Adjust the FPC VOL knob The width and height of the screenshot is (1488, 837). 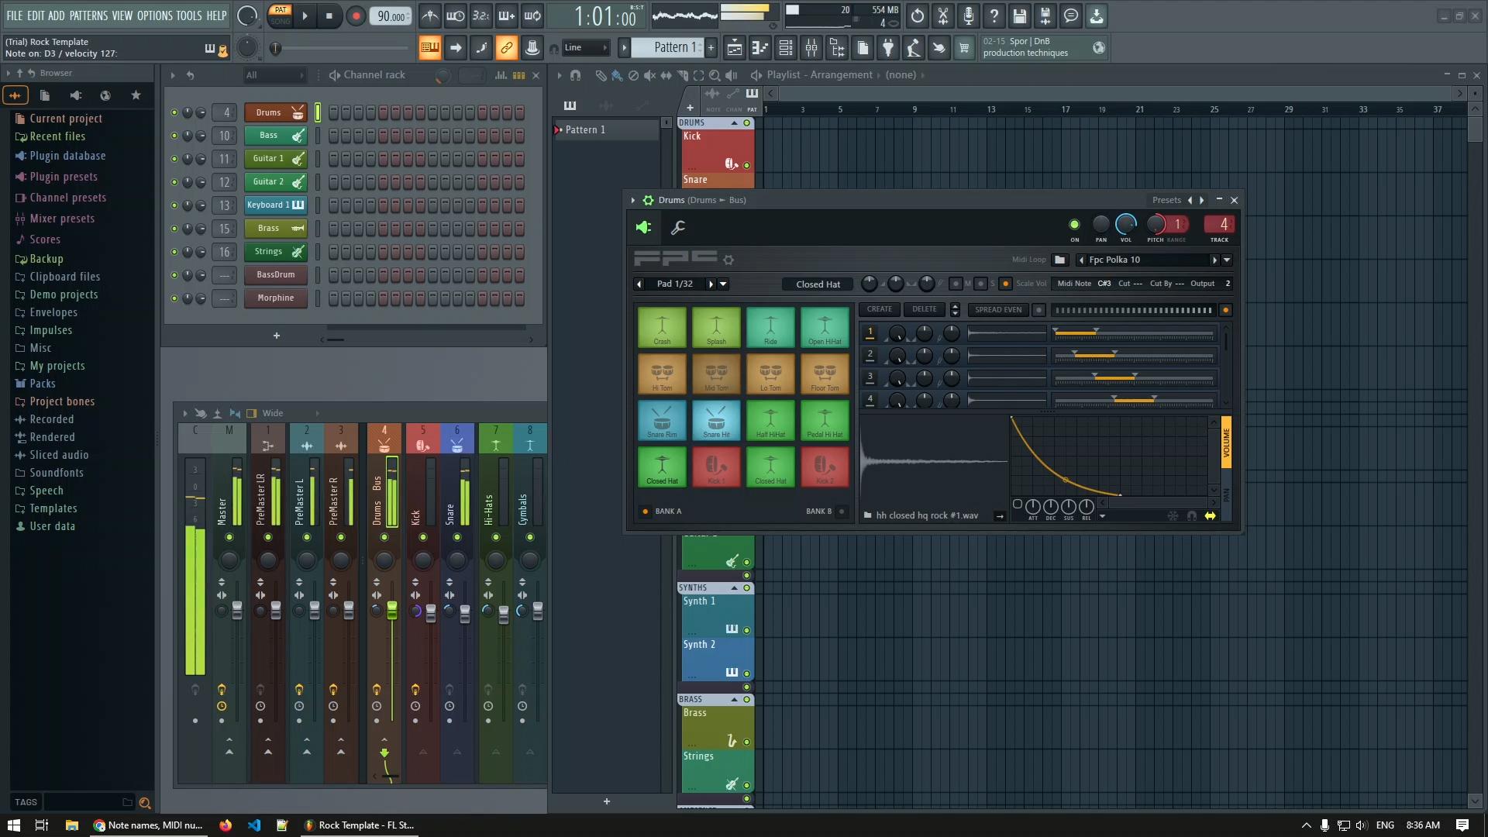pos(1125,225)
